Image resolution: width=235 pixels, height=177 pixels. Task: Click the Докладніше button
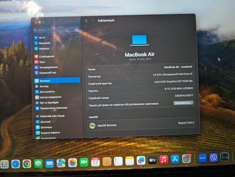[183, 103]
